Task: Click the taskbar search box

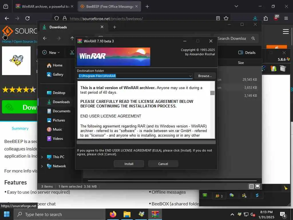Action: [60, 214]
